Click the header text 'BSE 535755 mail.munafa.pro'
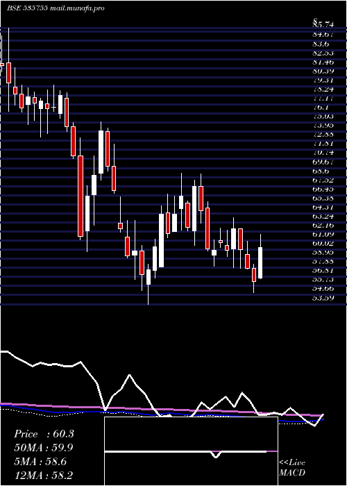 (56, 8)
